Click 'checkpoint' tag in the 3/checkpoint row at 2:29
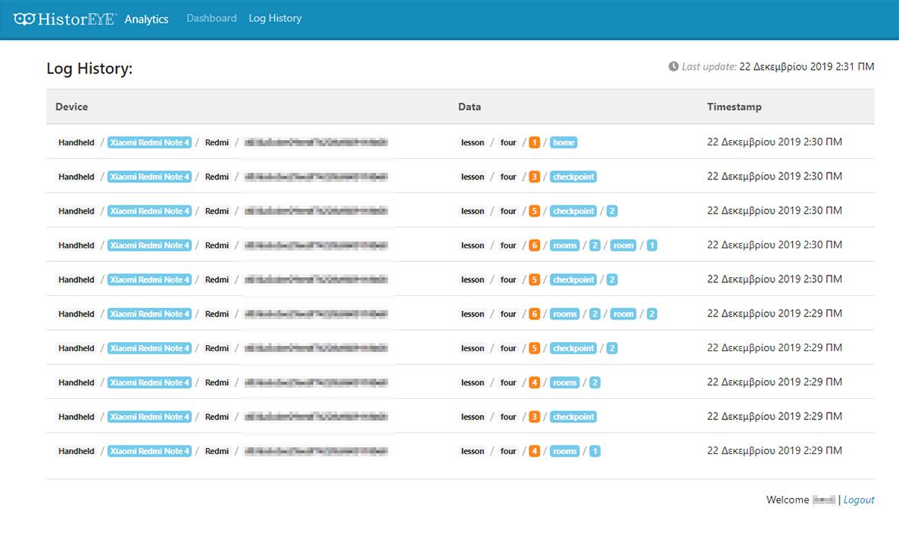Screen dimensions: 899x545 [573, 416]
